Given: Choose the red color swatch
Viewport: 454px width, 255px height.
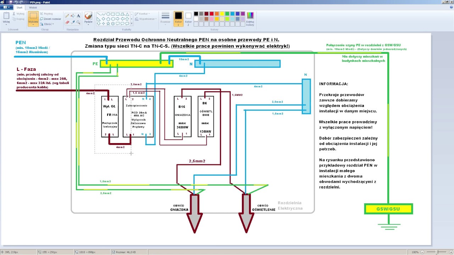Looking at the screenshot, I should tap(211, 14).
